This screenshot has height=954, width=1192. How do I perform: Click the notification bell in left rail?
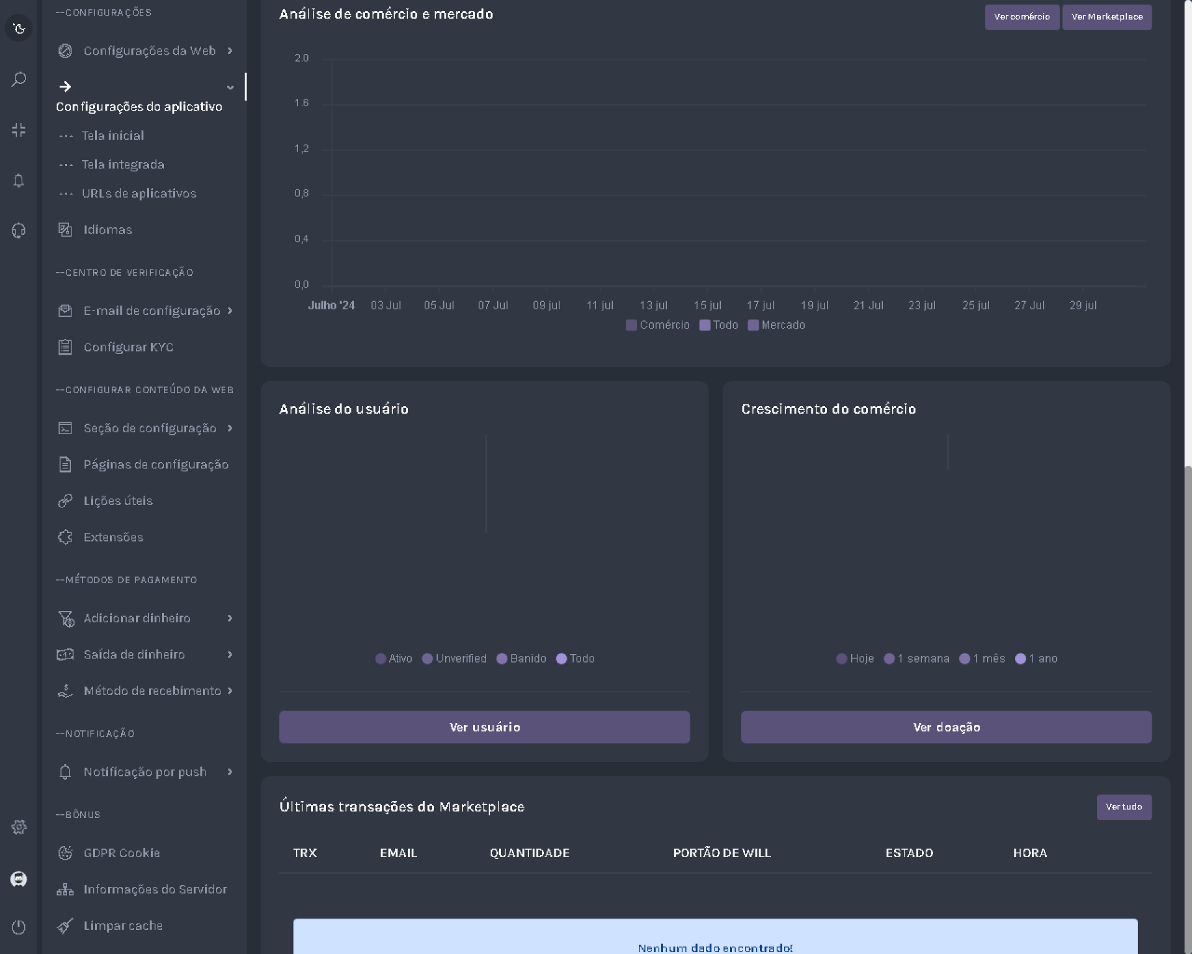point(19,181)
